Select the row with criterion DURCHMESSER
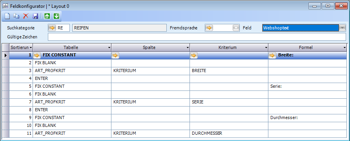 click(178, 134)
